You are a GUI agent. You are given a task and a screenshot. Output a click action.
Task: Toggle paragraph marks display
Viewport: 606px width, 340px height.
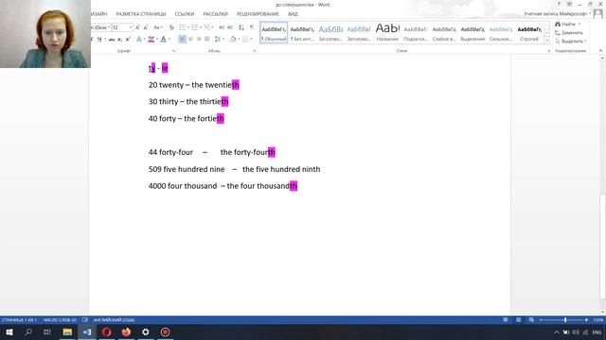(x=252, y=27)
